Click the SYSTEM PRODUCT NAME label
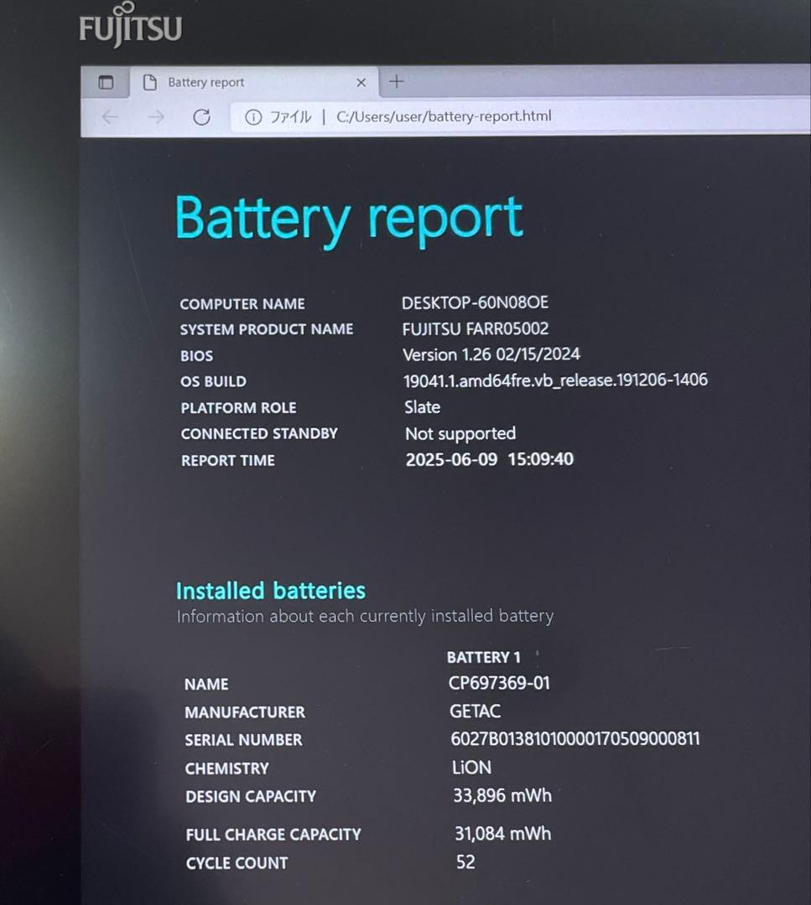811x905 pixels. pyautogui.click(x=267, y=329)
